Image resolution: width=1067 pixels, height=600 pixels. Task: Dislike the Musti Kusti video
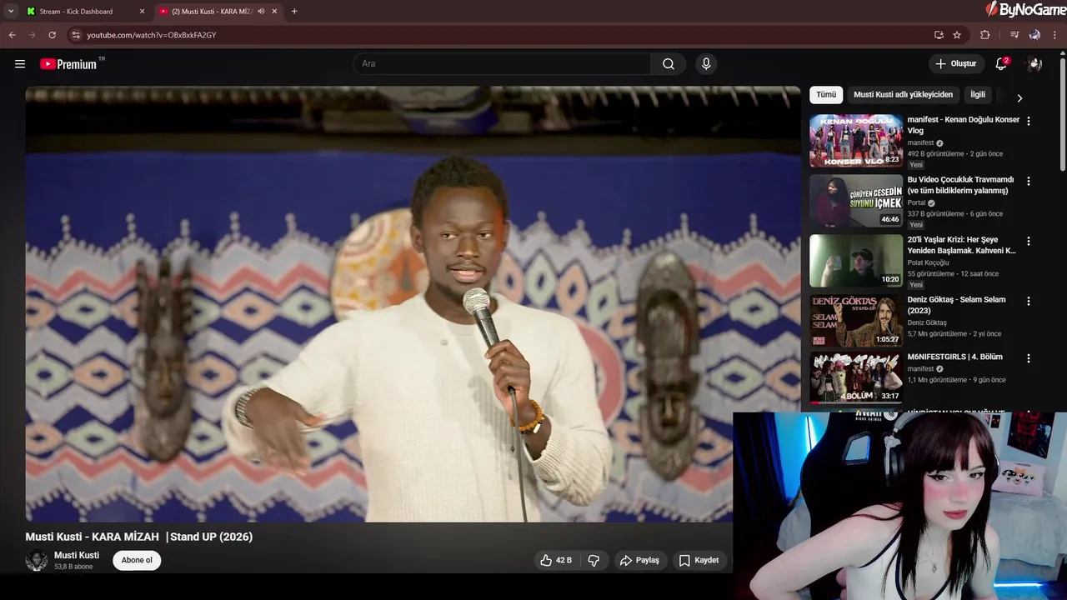[x=594, y=560]
